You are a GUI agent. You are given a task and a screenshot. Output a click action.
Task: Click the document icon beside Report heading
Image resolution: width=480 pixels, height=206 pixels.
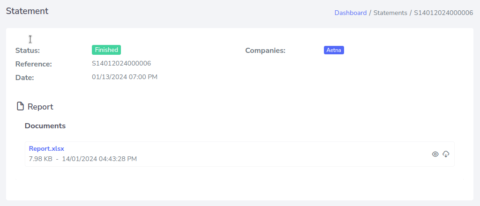tap(20, 106)
